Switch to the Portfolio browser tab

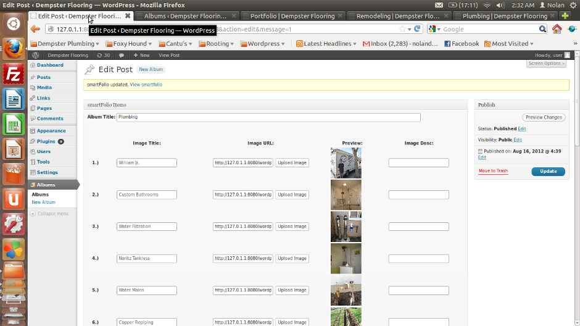pos(292,16)
